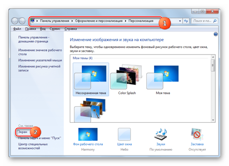Select the "Моя тема" theme thumbnail

163,79
